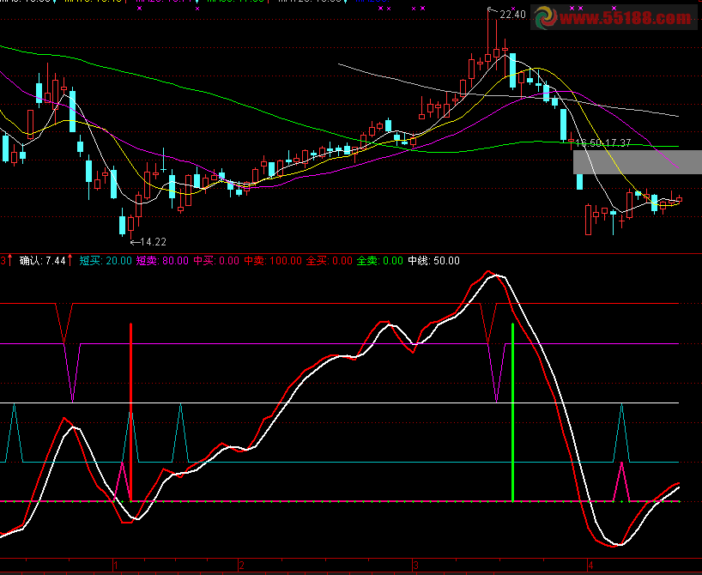This screenshot has width=702, height=575.
Task: Select month marker 2 on time axis
Action: pos(241,566)
